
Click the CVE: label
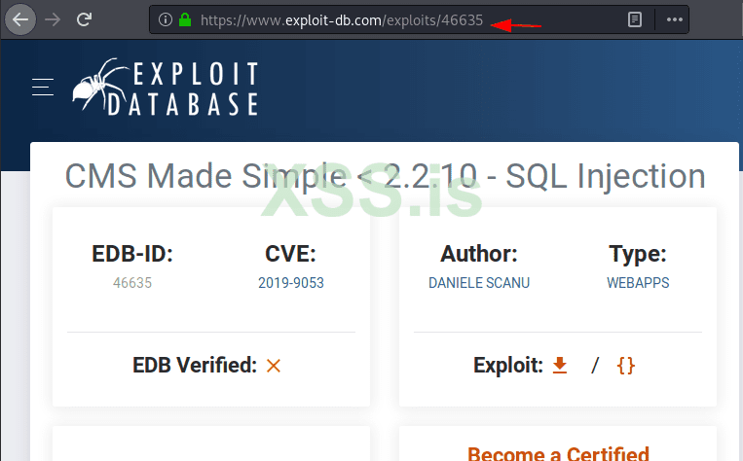click(290, 254)
